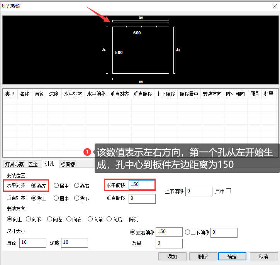Click the 数量 input field
280x265 pixels.
(169, 243)
